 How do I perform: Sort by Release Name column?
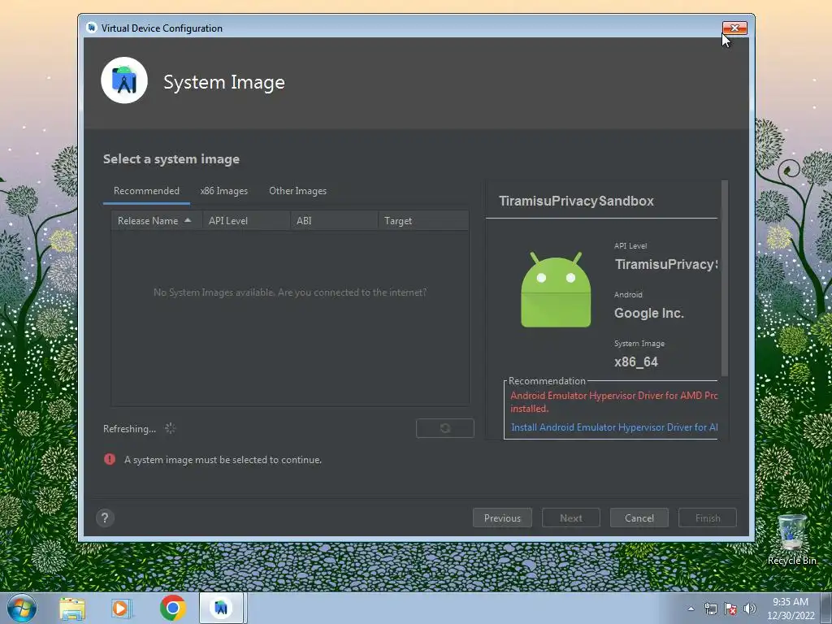pyautogui.click(x=157, y=221)
